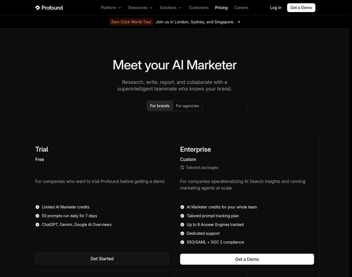This screenshot has height=277, width=352.
Task: Open the Solutions dropdown
Action: coord(171,8)
